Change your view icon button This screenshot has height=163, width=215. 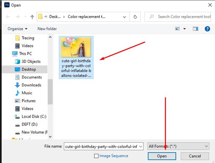[177, 29]
